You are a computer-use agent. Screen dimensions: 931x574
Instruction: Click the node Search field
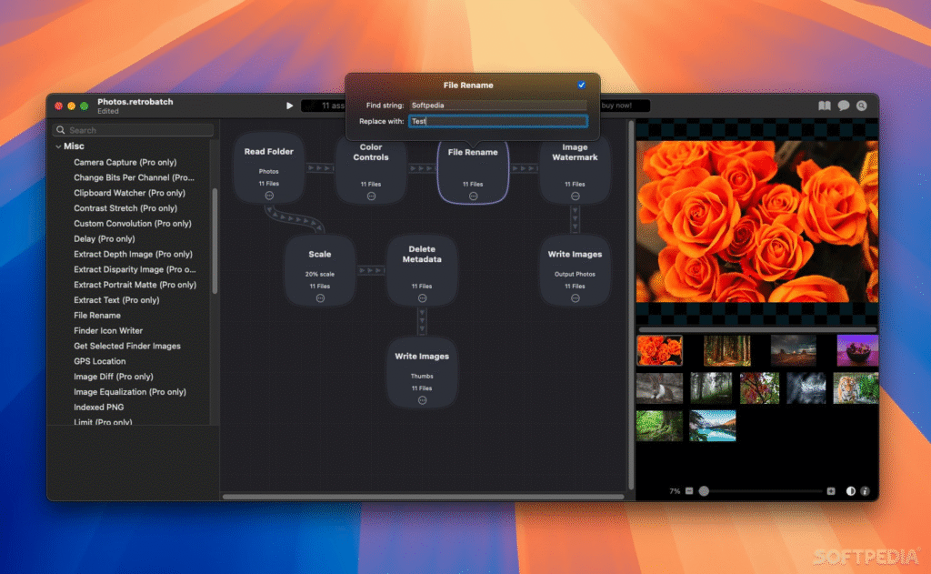pyautogui.click(x=136, y=130)
